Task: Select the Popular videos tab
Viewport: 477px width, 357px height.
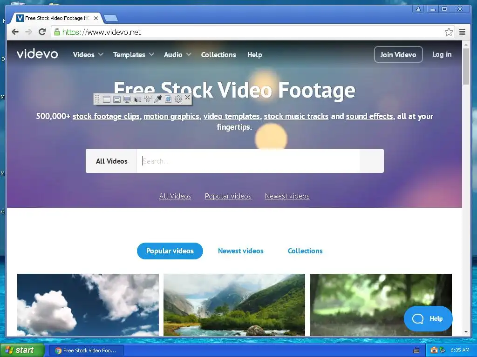Action: [x=170, y=251]
